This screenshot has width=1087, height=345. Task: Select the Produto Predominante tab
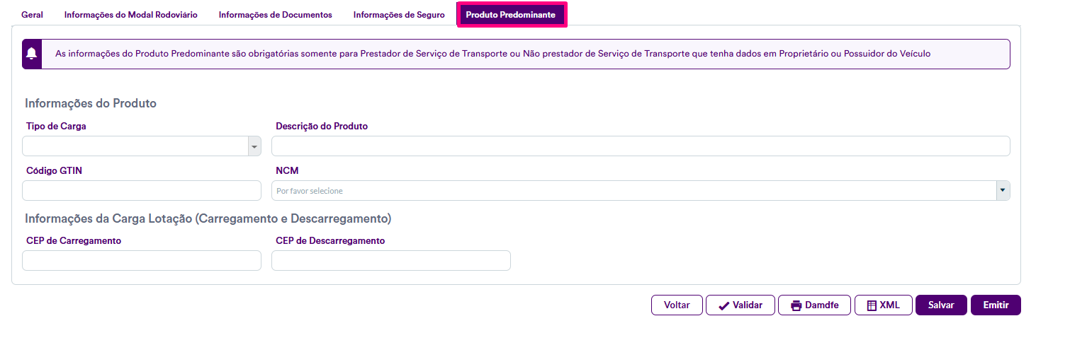pos(510,15)
